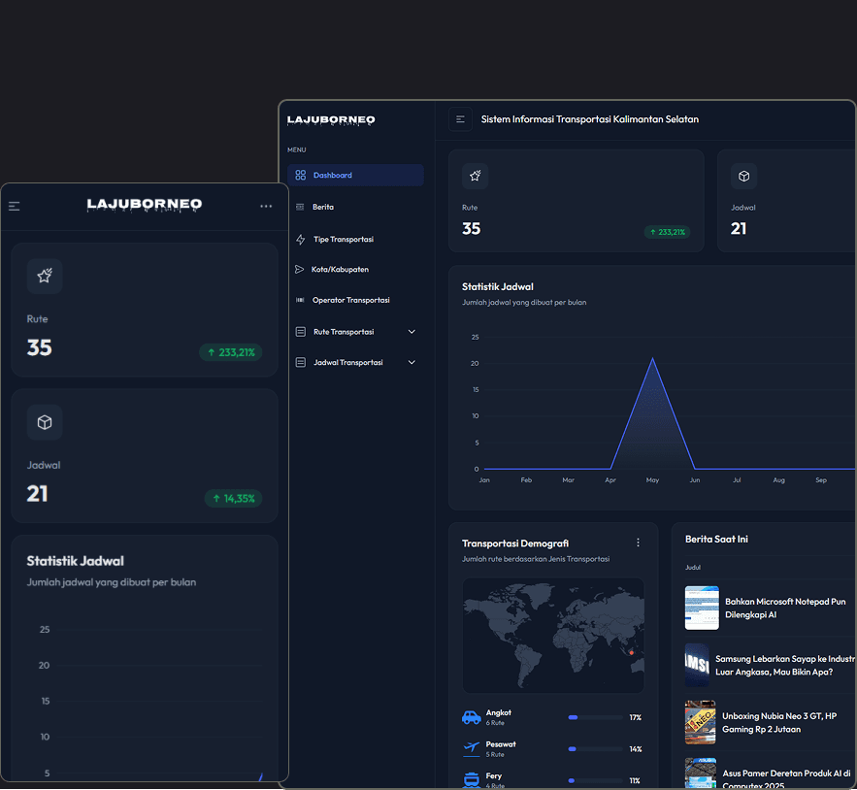Expand the Jadwal Transportasi submenu chevron

click(x=412, y=363)
